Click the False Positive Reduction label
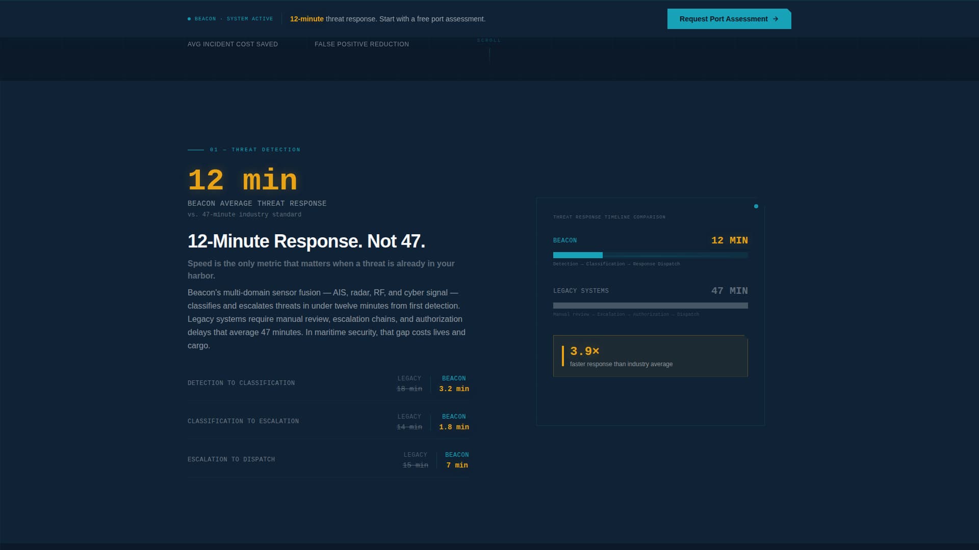Image resolution: width=979 pixels, height=550 pixels. [362, 44]
